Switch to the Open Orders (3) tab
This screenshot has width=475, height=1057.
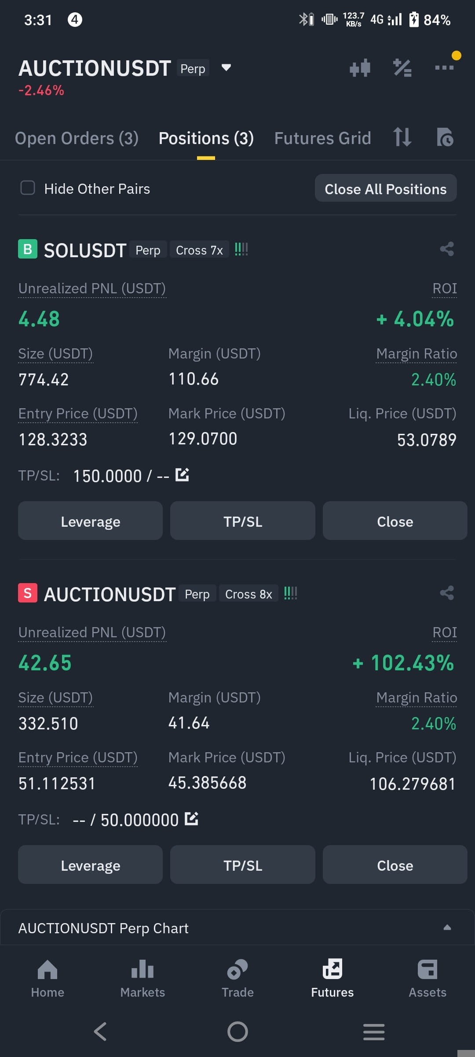click(77, 138)
